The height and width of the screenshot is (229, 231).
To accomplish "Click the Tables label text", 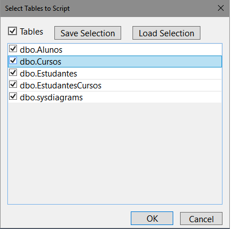I will [32, 32].
